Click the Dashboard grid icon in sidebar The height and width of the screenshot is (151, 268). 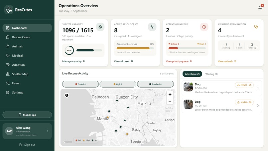tap(8, 28)
